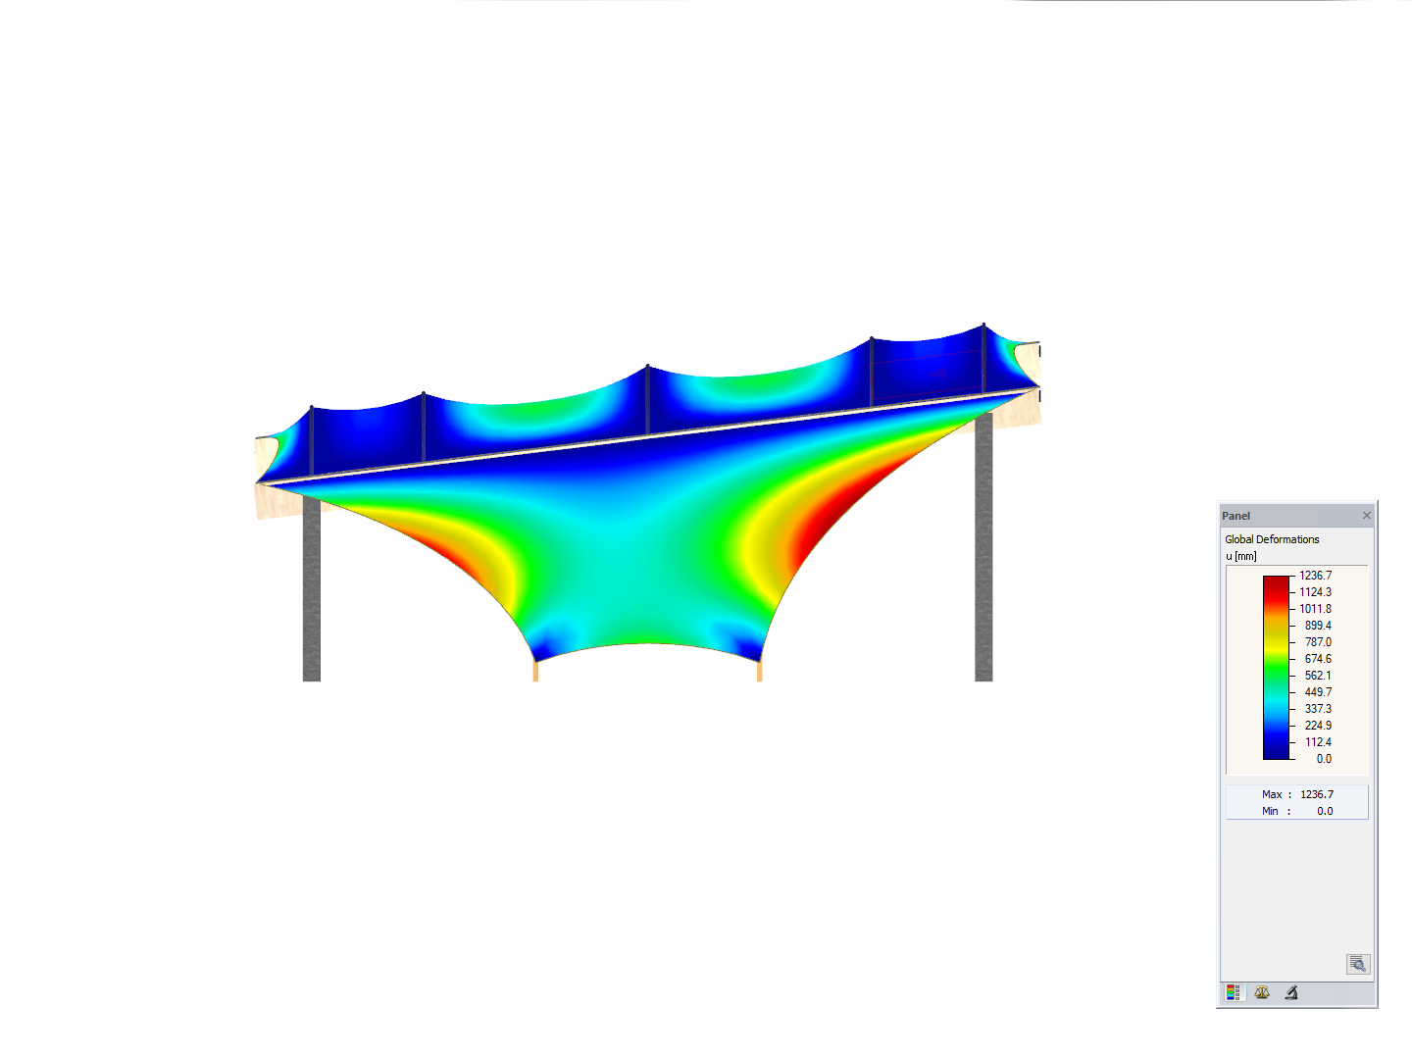Select the right gray concrete column

[983, 539]
